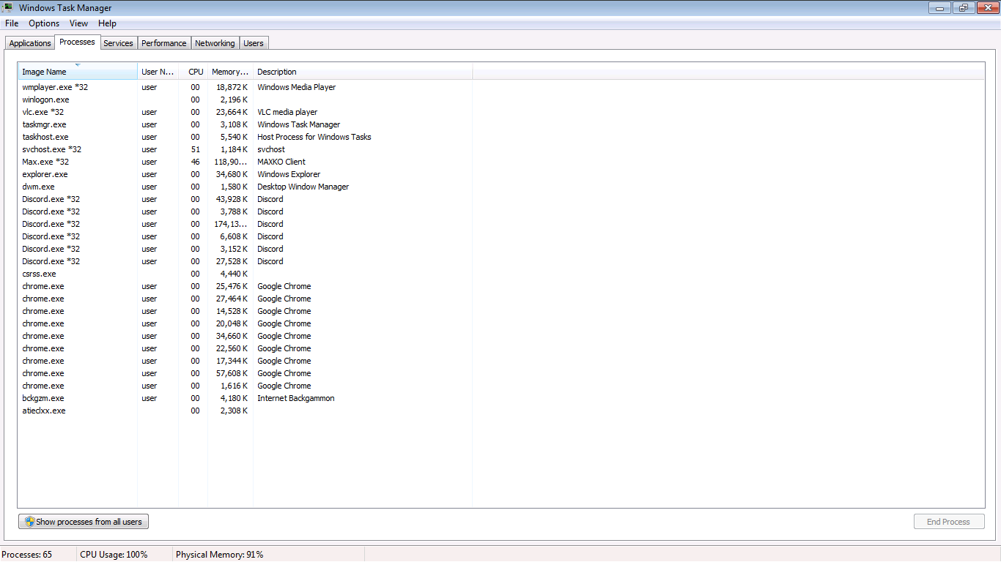Image resolution: width=1001 pixels, height=562 pixels.
Task: Select chrome.exe row using 34,660 K
Action: click(x=245, y=336)
